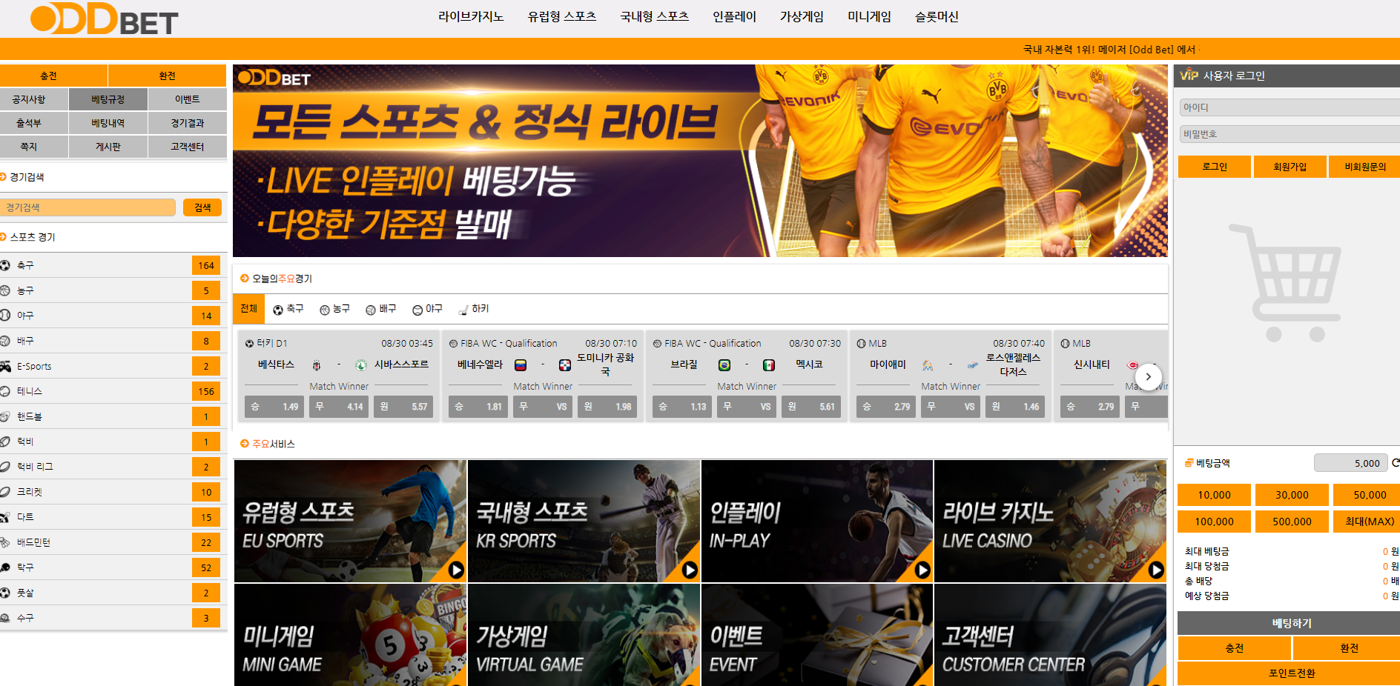This screenshot has width=1400, height=686.
Task: Focus the 비밀번호 password field
Action: (x=1289, y=134)
